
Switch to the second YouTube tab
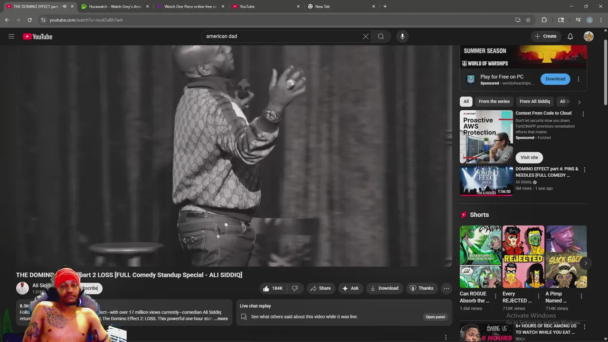(266, 7)
